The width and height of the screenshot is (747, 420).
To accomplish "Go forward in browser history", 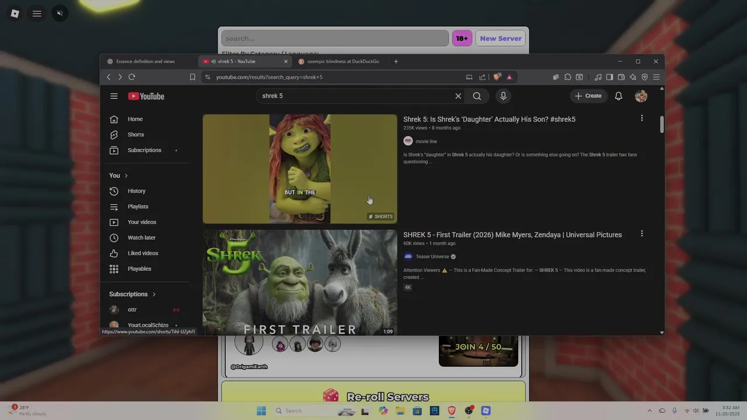I will [120, 77].
